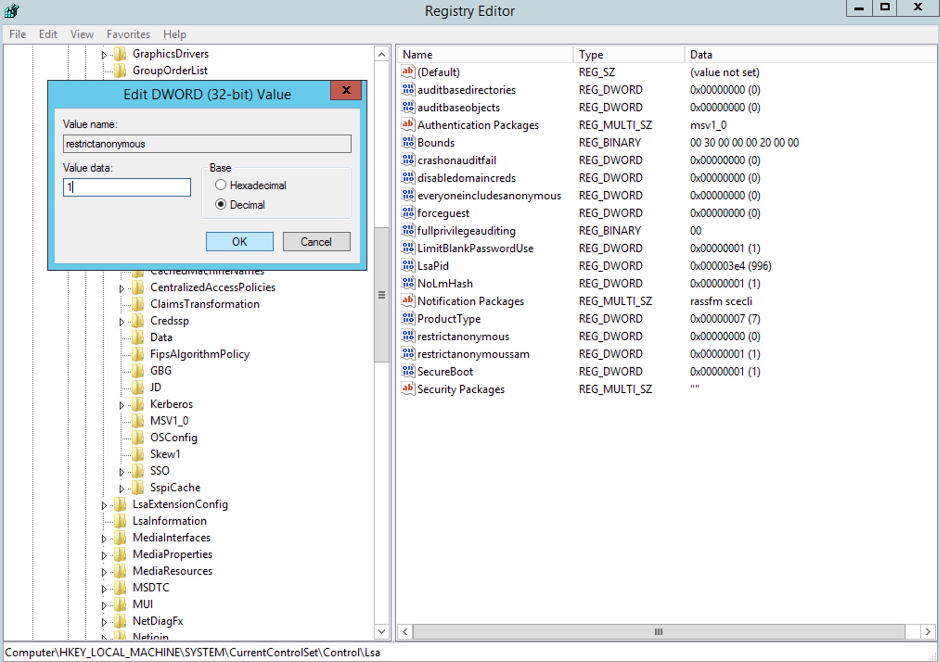The image size is (940, 662).
Task: Select the OSConfig tree item
Action: (174, 438)
